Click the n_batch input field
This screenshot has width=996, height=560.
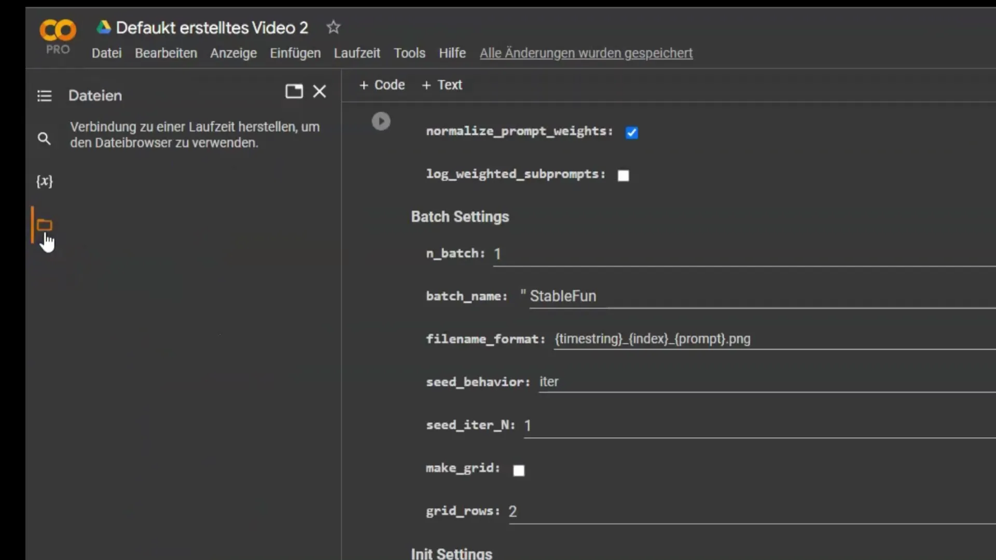[744, 254]
